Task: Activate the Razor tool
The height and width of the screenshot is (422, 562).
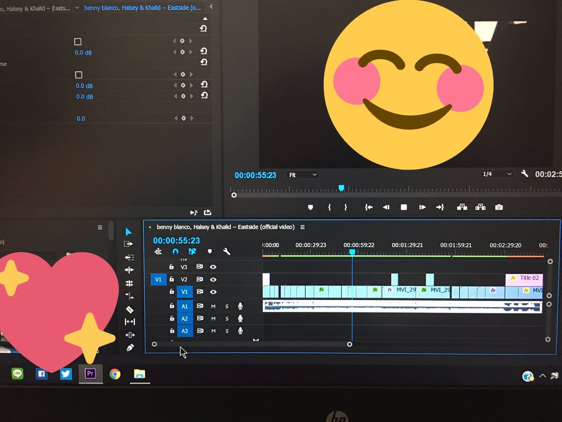Action: pos(130,309)
